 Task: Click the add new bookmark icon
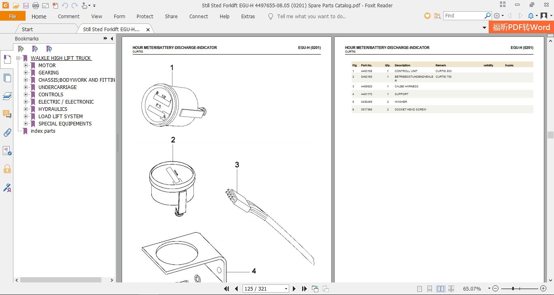point(35,49)
